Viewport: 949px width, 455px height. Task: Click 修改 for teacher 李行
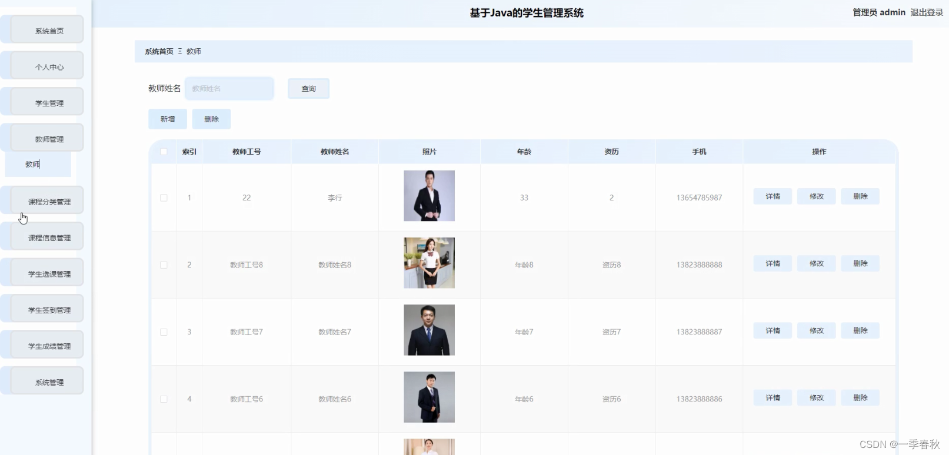(816, 196)
